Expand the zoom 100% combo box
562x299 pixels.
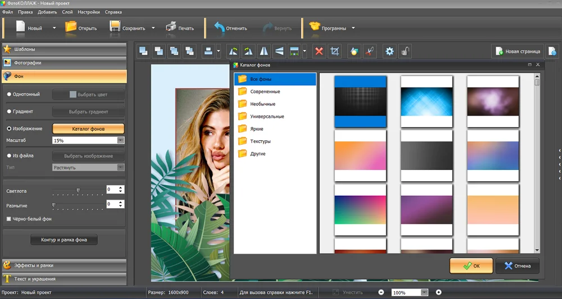click(x=424, y=293)
